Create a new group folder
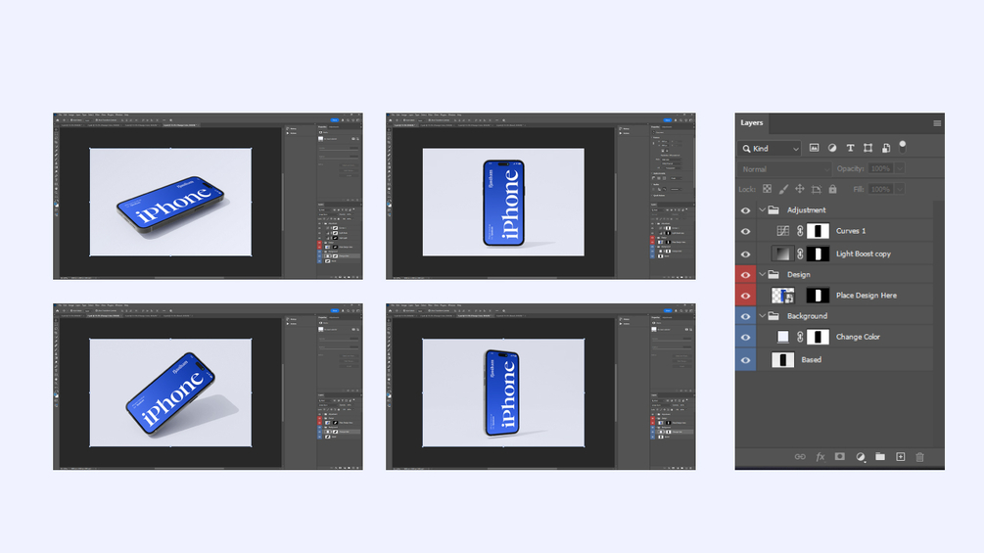Viewport: 984px width, 553px height. (x=880, y=457)
